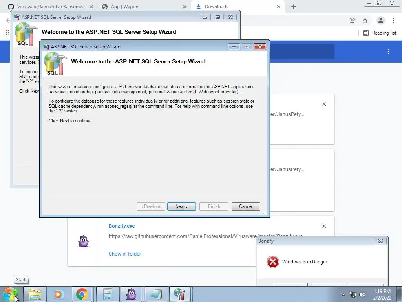Open the Calculator taskbar icon

tap(108, 294)
